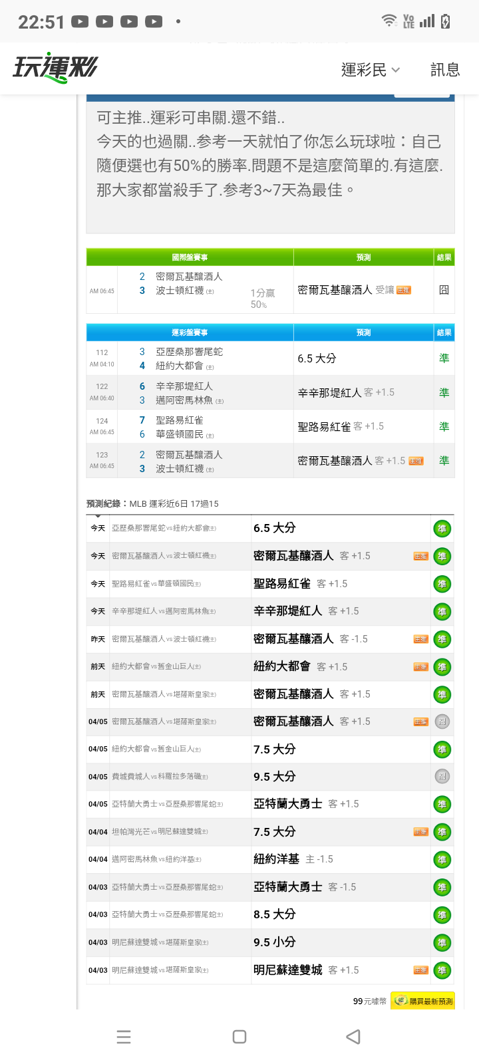This screenshot has height=1064, width=479.
Task: Tap the 準 icon in 04/05 亞特蘭大勇士 客 +1.5 row
Action: click(442, 805)
